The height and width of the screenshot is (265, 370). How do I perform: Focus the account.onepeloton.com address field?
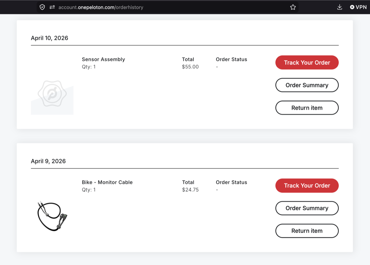pos(167,7)
